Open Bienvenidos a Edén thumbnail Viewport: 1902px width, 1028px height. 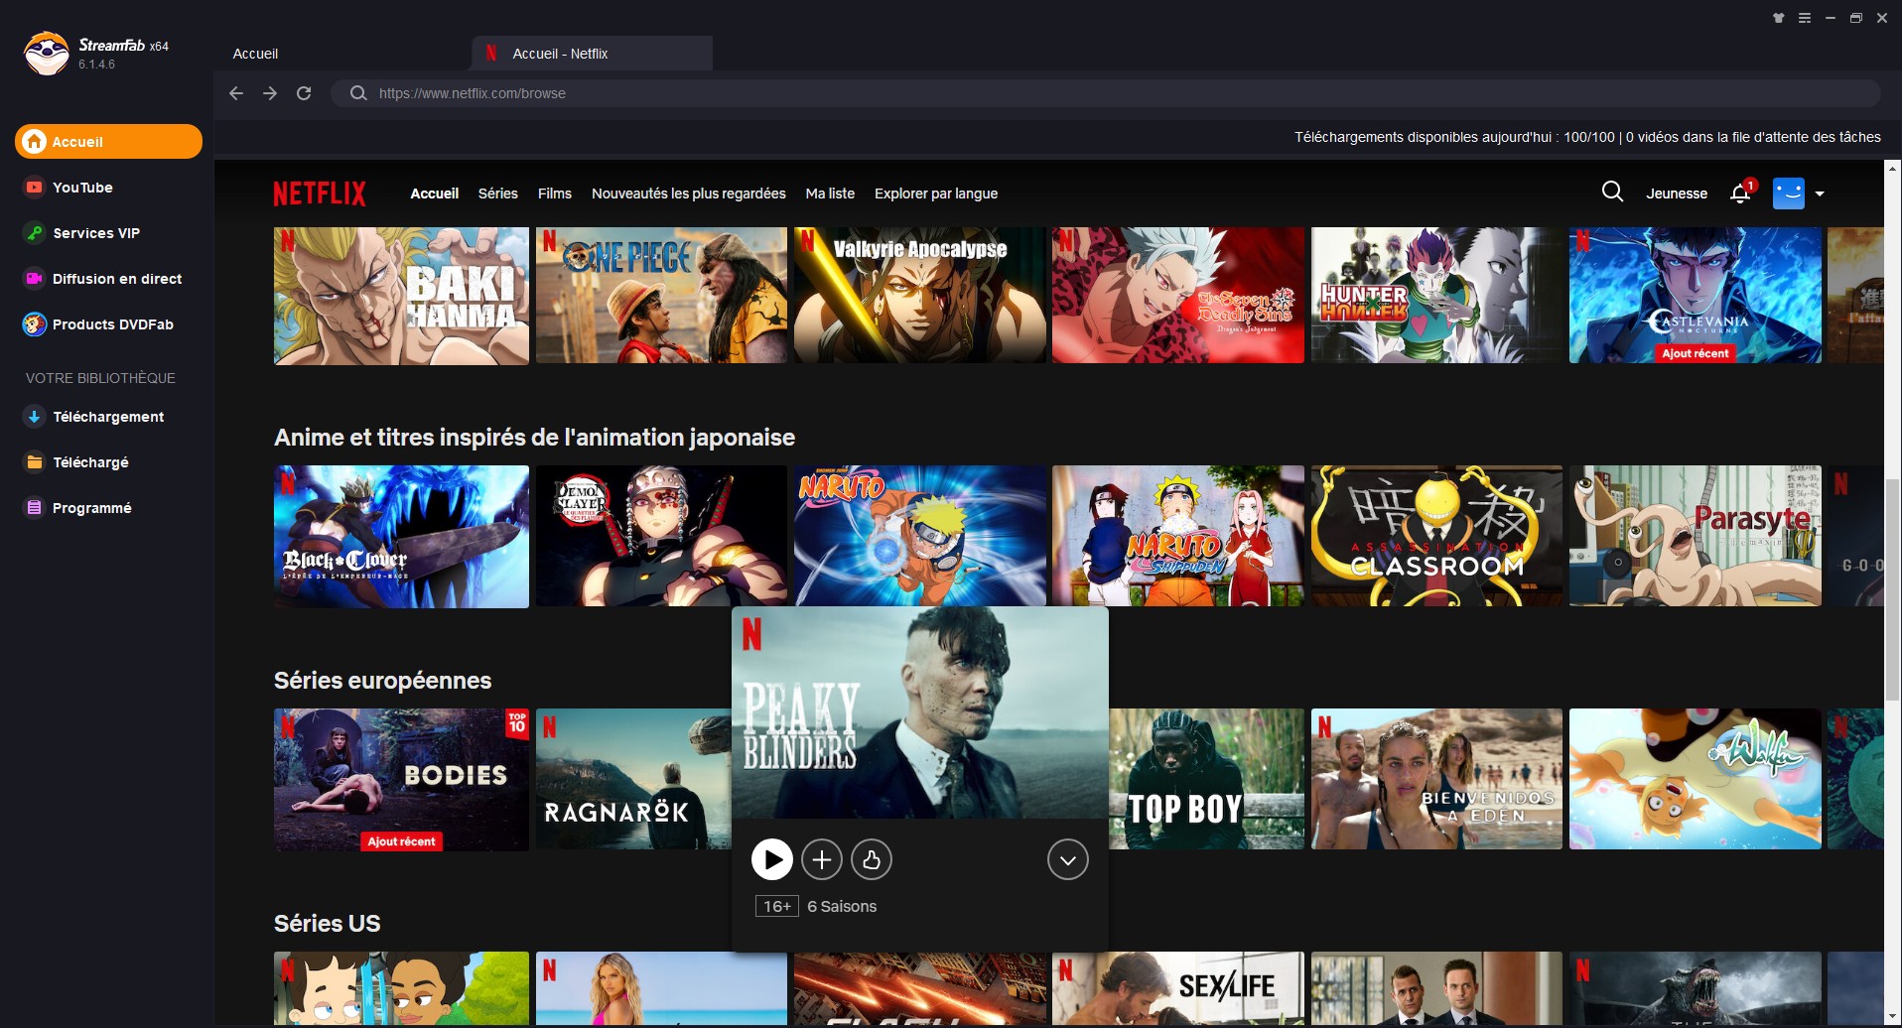coord(1436,779)
